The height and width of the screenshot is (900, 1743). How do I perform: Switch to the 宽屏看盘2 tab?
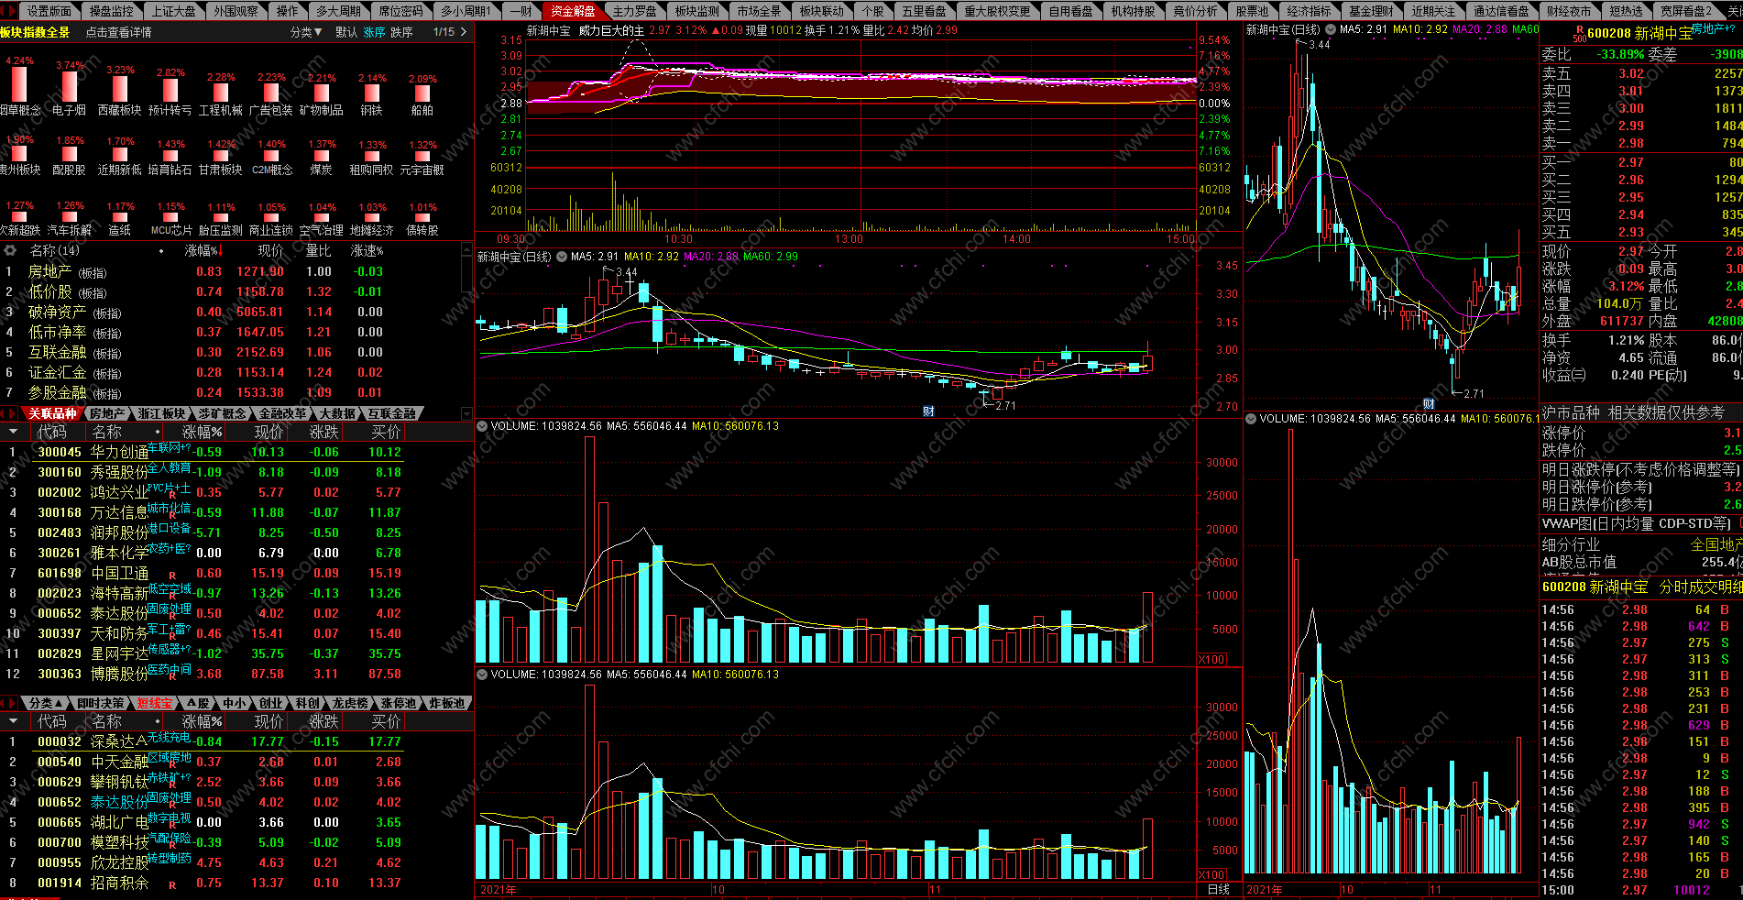(x=1686, y=11)
